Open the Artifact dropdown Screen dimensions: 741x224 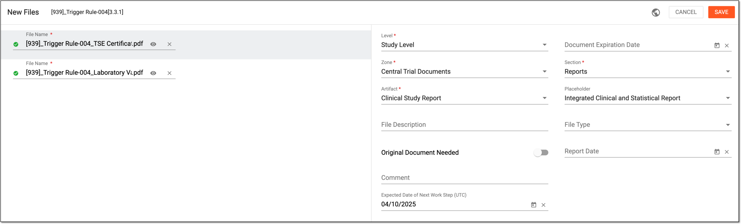pyautogui.click(x=464, y=98)
